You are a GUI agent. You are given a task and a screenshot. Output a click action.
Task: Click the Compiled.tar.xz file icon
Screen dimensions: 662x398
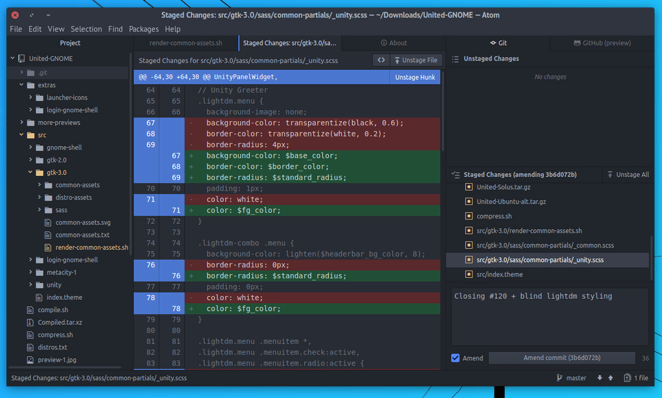(30, 322)
